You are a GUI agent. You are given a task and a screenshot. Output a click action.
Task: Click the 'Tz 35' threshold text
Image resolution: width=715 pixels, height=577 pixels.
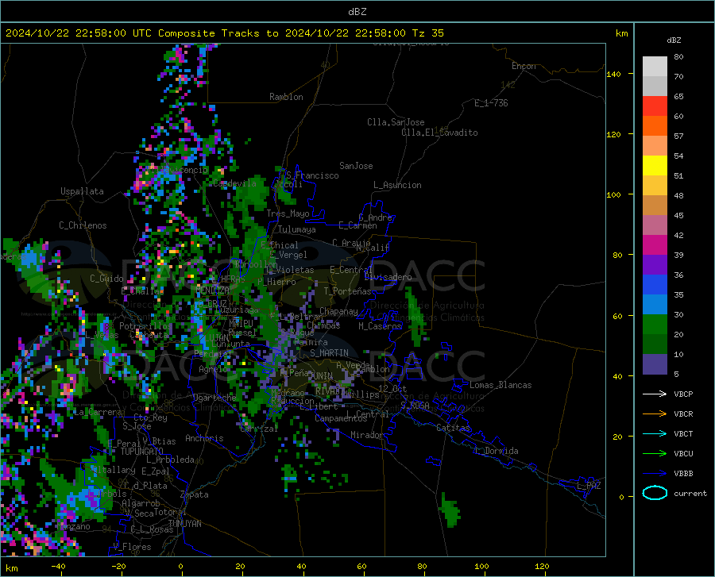(427, 33)
